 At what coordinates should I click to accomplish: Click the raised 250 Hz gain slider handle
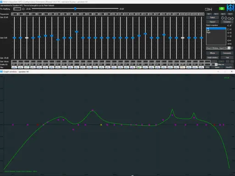click(x=77, y=32)
